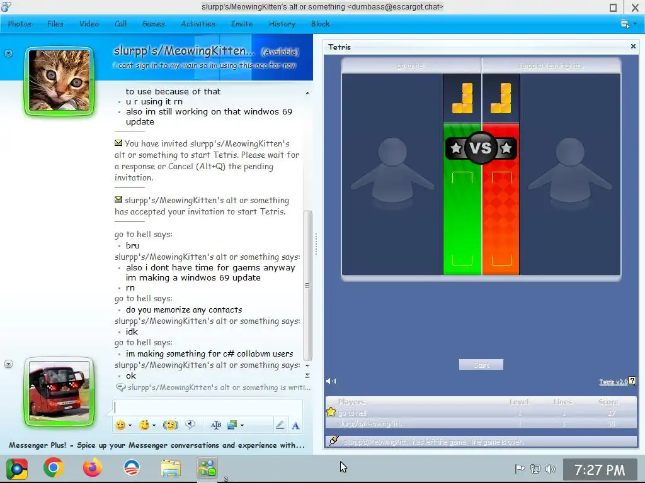The image size is (645, 483).
Task: Collapse your own display picture
Action: coord(8,364)
